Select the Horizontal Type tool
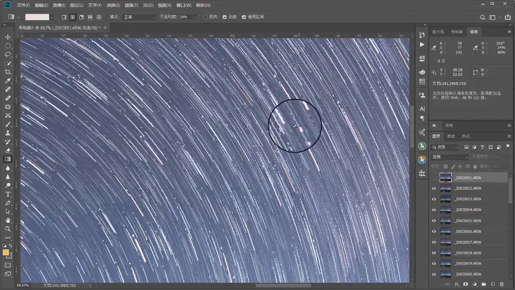Screen dimensions: 515x290 8,194
